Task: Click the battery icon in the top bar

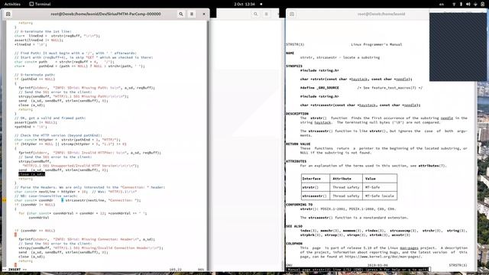Action: pos(483,4)
